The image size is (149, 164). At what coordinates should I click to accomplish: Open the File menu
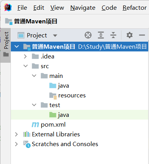coord(22,8)
